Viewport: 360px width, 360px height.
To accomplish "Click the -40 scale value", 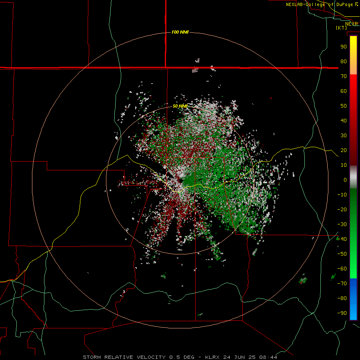I will tap(342, 239).
